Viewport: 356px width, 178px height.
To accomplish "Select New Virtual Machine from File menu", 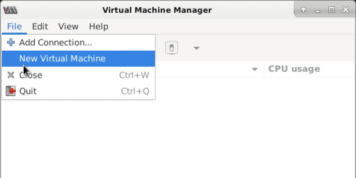I will (62, 59).
